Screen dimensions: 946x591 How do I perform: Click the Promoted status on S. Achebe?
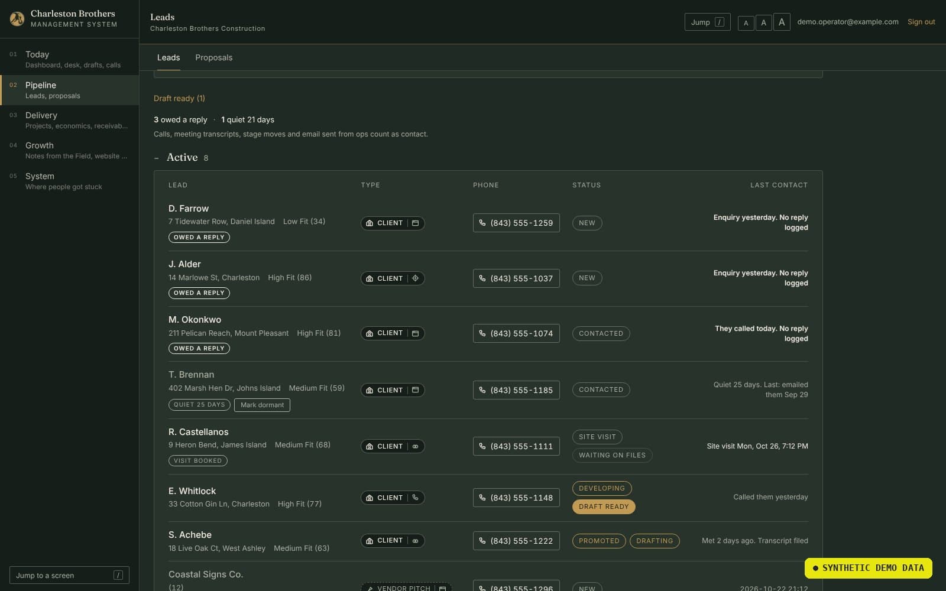[x=599, y=541]
